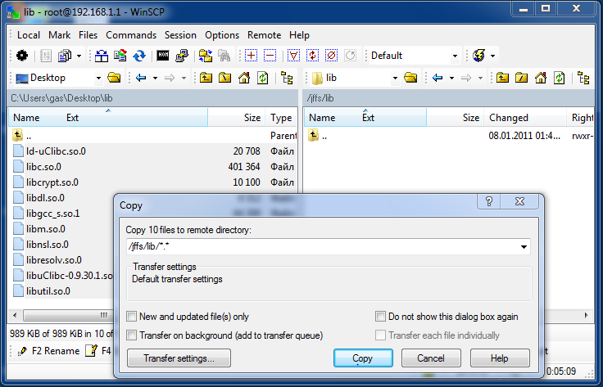Viewport: 603px width, 387px height.
Task: Click the F2 Rename command
Action: click(49, 350)
